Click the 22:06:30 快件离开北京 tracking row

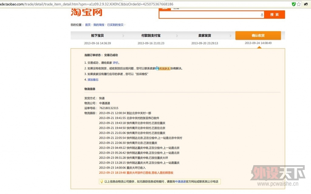click(x=128, y=143)
